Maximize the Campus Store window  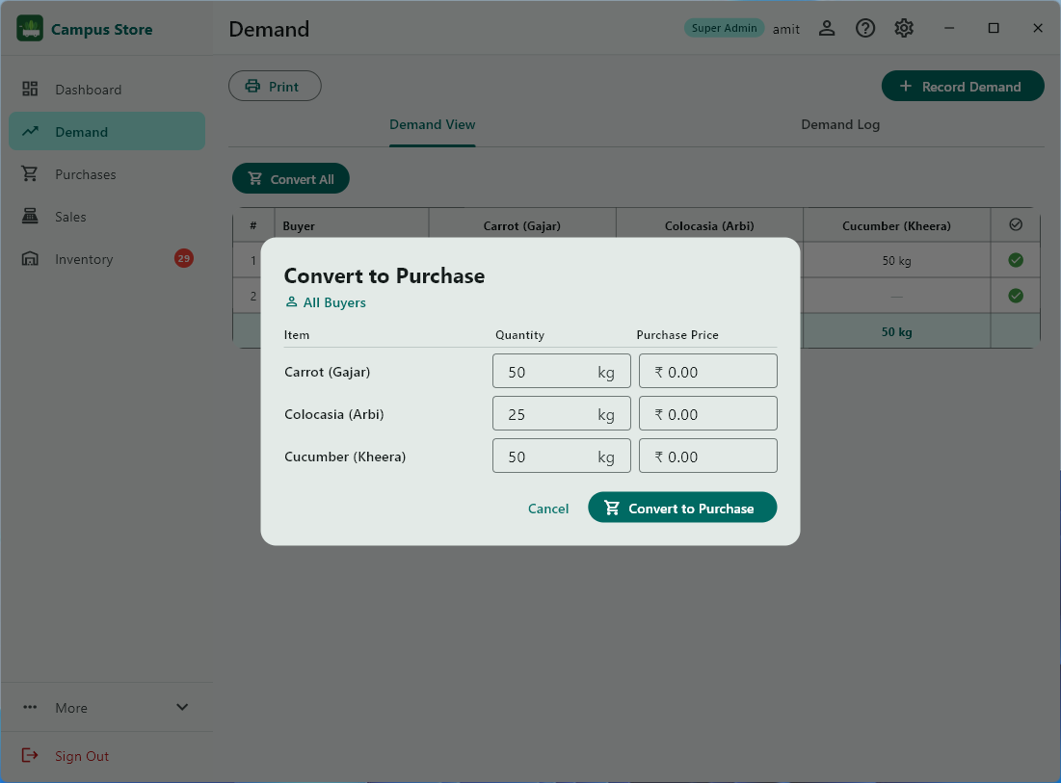994,28
